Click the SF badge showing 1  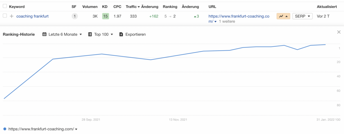(x=75, y=16)
